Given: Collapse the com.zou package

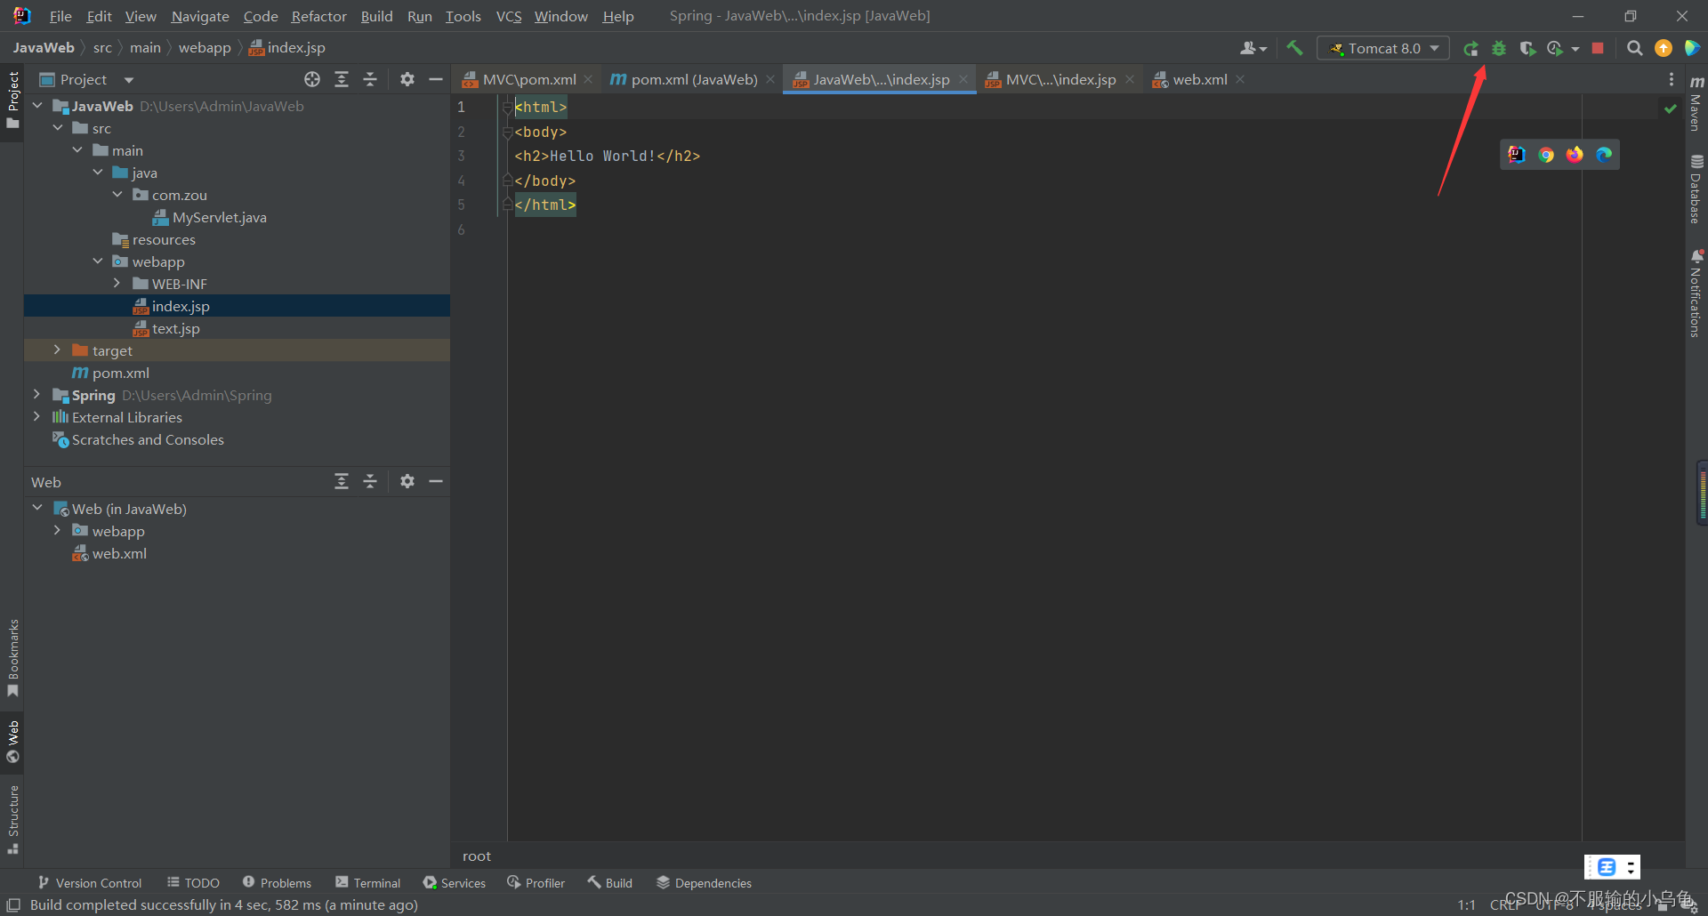Looking at the screenshot, I should 117,195.
